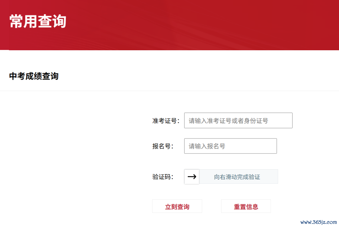
Task: Select the black right-arrow captcha icon
Action: 192,177
